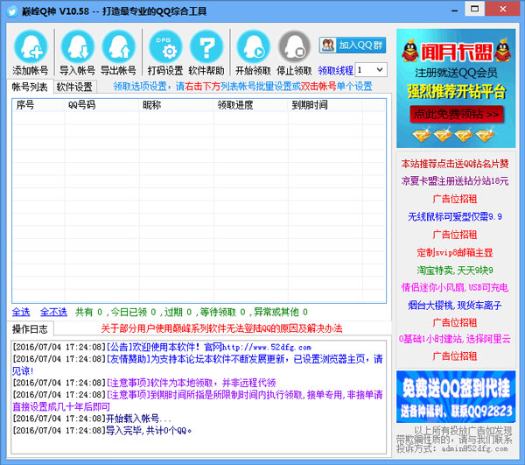Click the 添加帐号 add account icon
Viewport: 525px width, 465px height.
coord(31,46)
